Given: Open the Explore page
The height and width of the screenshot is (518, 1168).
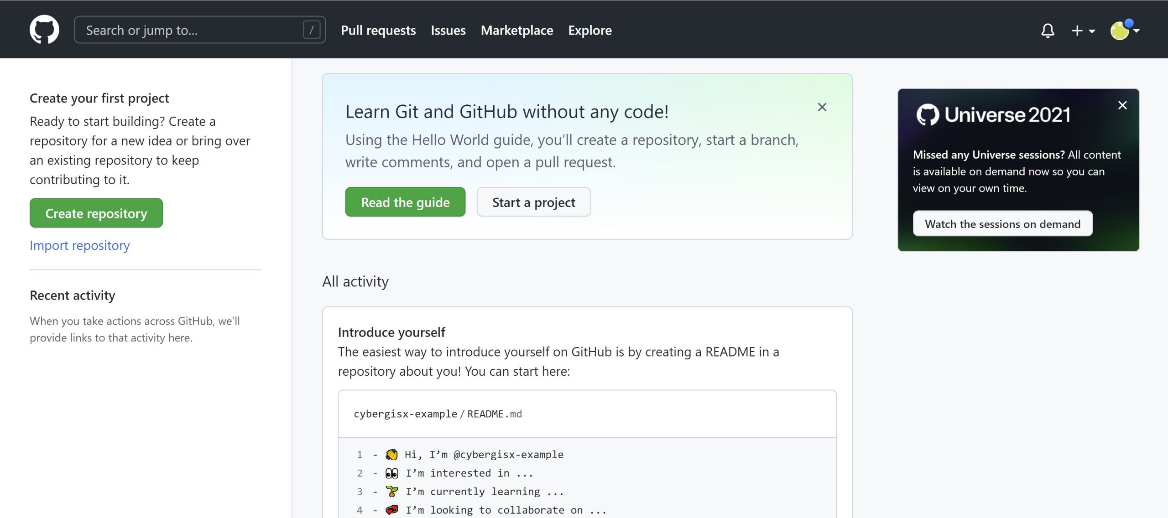Looking at the screenshot, I should point(590,31).
